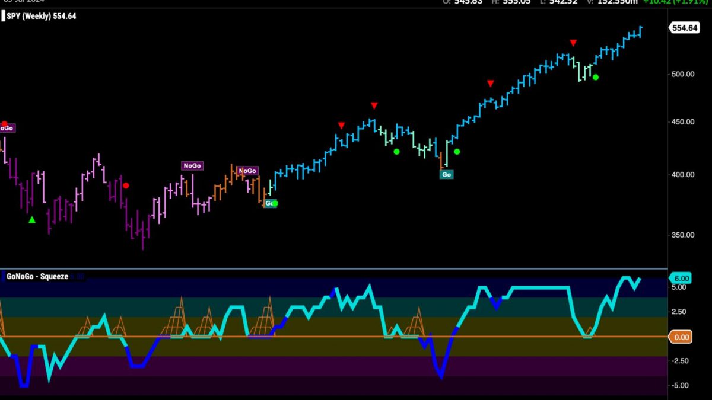Click the green up-triangle marker under purple bars

pos(32,220)
